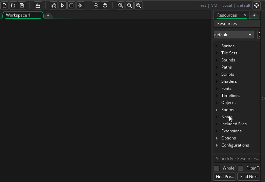The height and width of the screenshot is (182, 265).
Task: Zoom in with the magnifier plus icon
Action: click(121, 5)
